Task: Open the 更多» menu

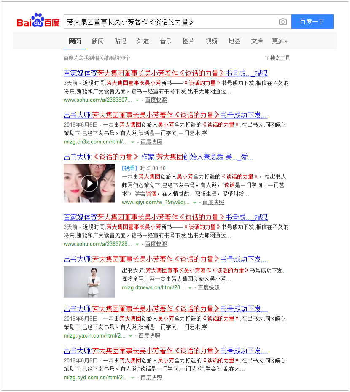Action: [x=280, y=41]
